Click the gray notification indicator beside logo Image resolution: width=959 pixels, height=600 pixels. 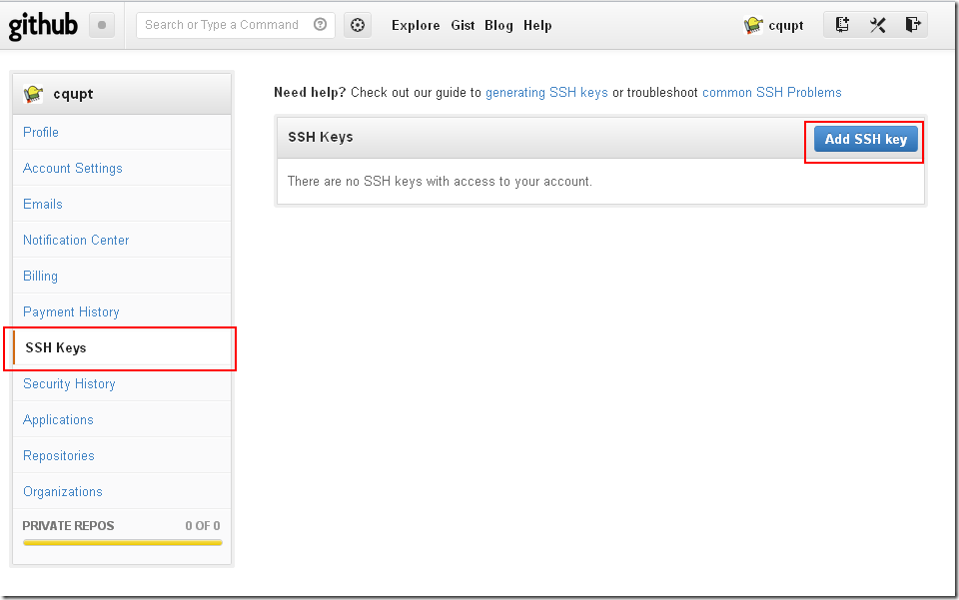point(102,25)
